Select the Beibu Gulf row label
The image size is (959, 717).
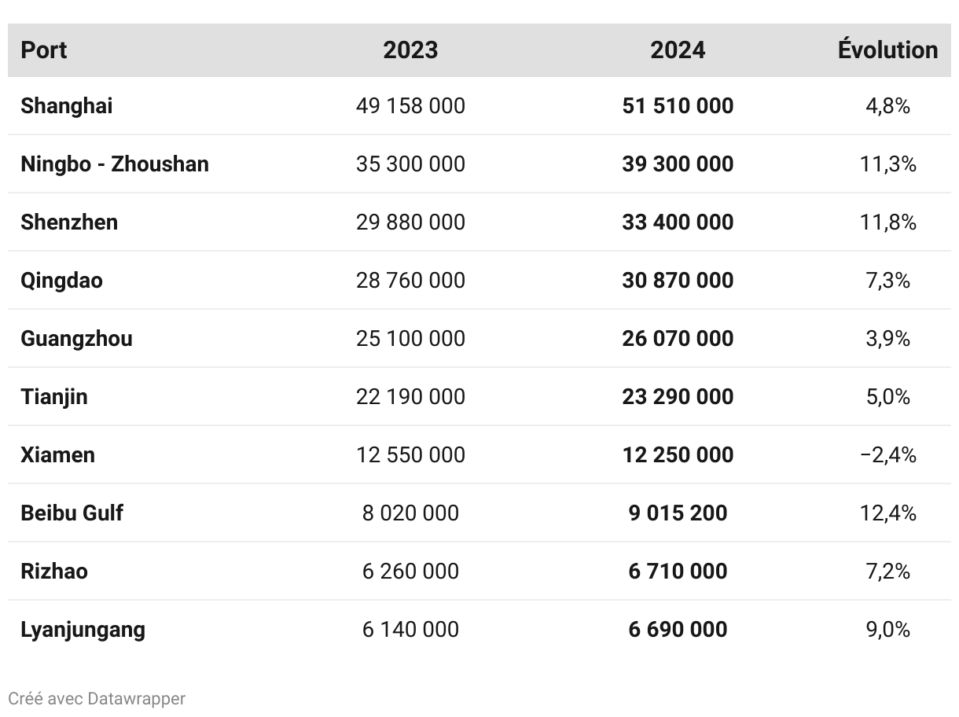tap(72, 513)
